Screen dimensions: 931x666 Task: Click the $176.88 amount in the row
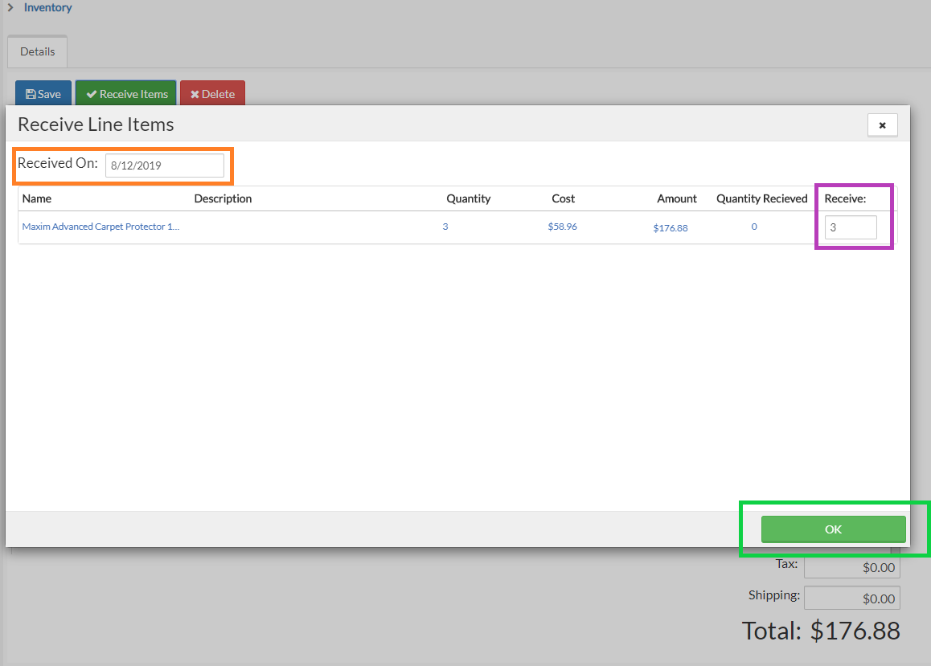(671, 227)
